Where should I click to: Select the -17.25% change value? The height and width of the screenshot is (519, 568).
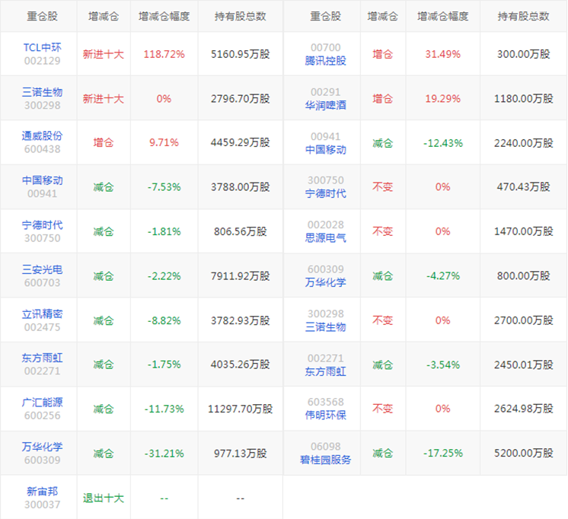coord(443,453)
